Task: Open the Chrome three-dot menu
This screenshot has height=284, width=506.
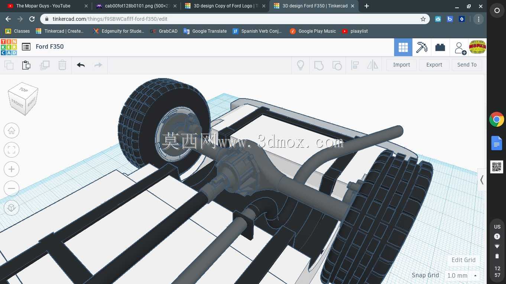Action: 479,19
